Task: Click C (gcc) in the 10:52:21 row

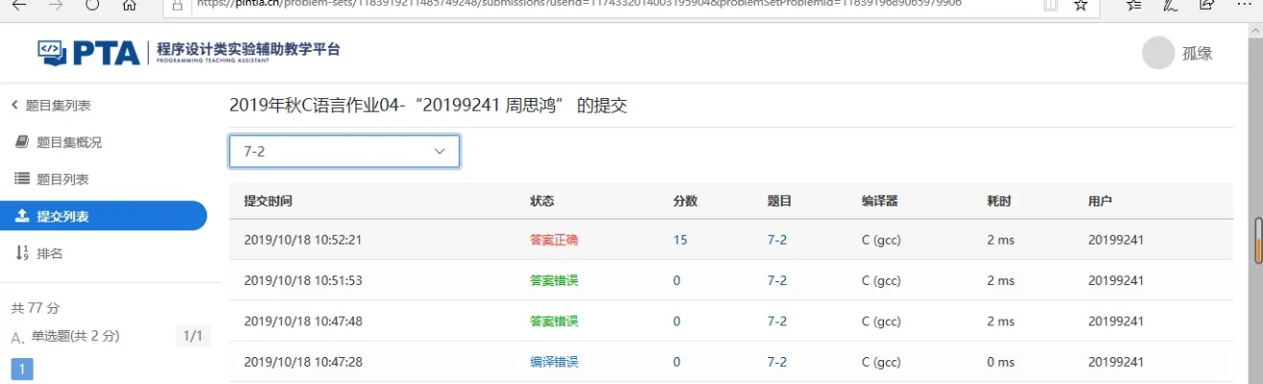Action: (880, 240)
